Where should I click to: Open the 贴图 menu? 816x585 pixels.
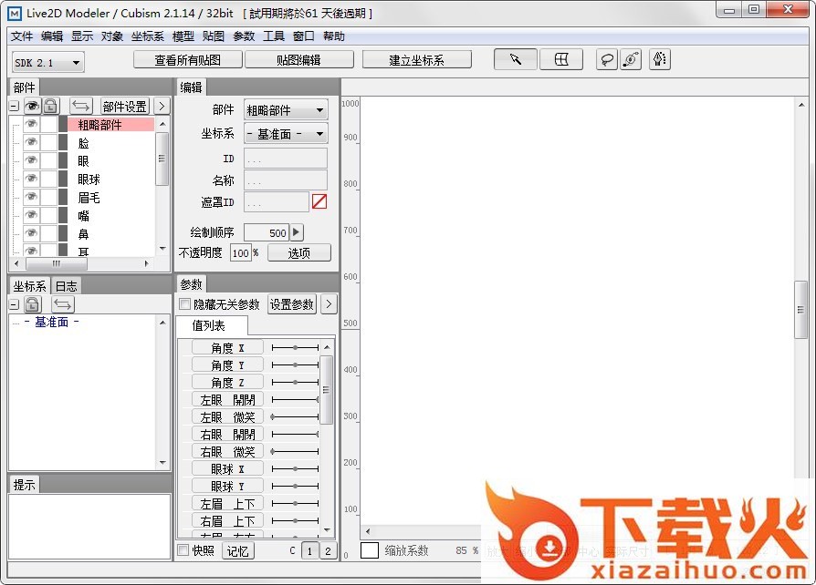pos(214,36)
